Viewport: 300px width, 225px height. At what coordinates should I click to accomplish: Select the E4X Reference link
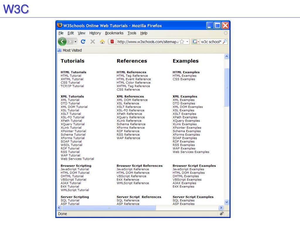click(128, 180)
